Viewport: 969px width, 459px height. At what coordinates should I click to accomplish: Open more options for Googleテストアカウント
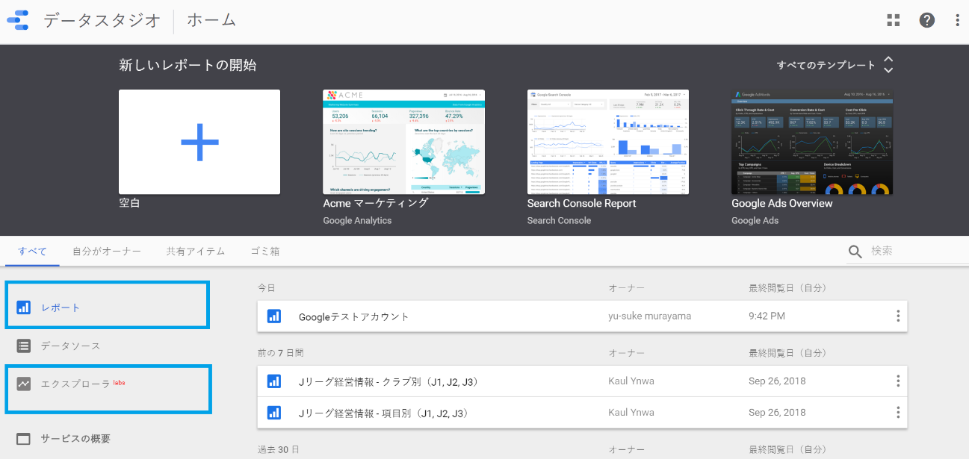pos(898,316)
